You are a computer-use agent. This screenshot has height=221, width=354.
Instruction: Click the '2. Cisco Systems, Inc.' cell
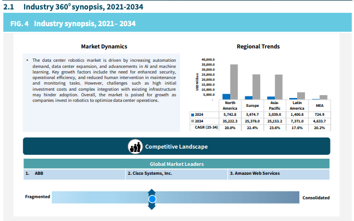pos(177,174)
